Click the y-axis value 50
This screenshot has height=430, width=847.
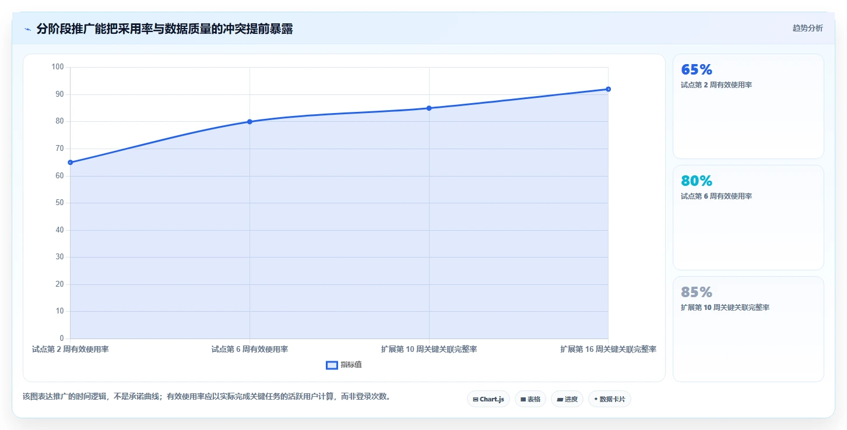click(x=59, y=203)
